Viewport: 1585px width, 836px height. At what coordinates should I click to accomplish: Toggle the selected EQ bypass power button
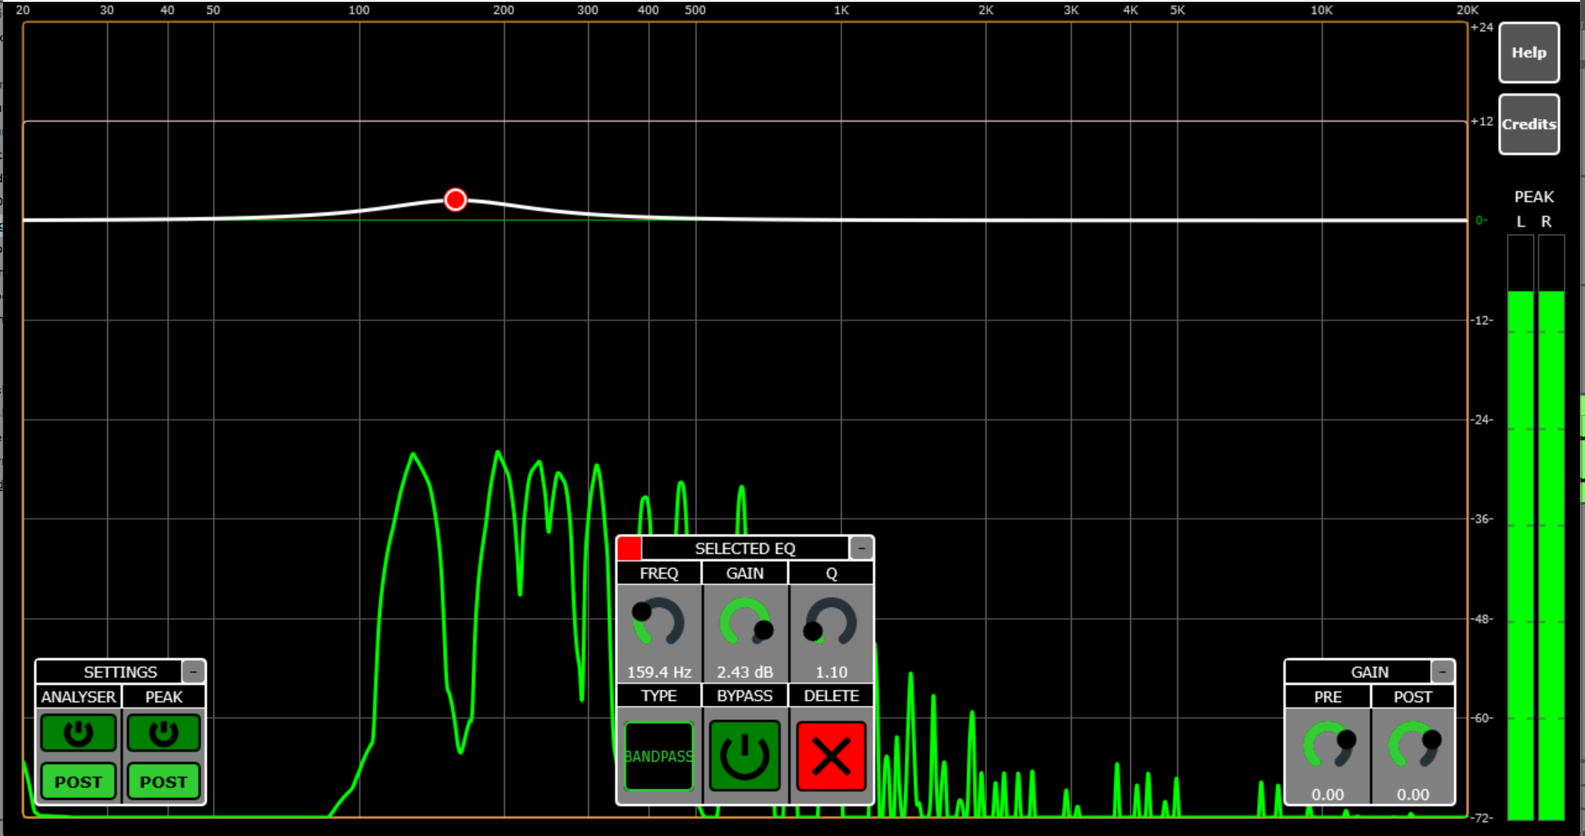click(744, 756)
